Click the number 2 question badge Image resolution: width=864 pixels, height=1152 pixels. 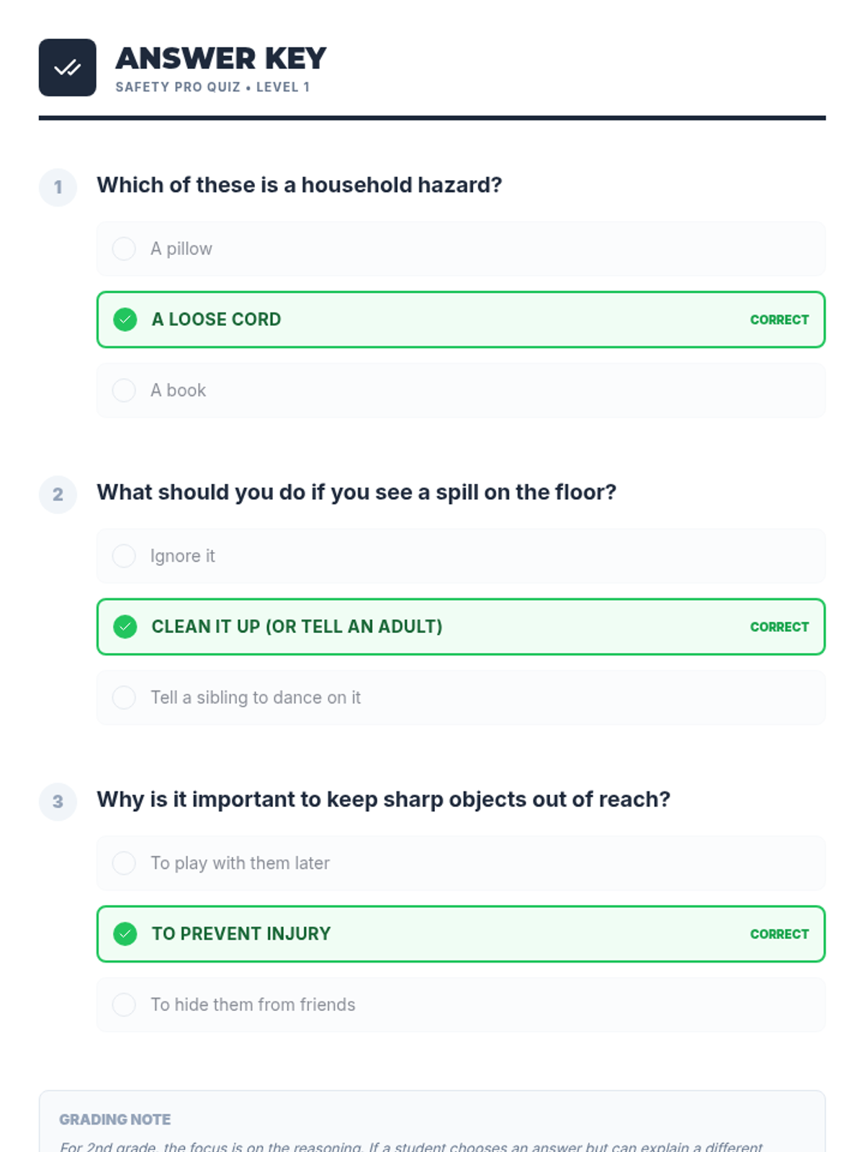pos(58,495)
